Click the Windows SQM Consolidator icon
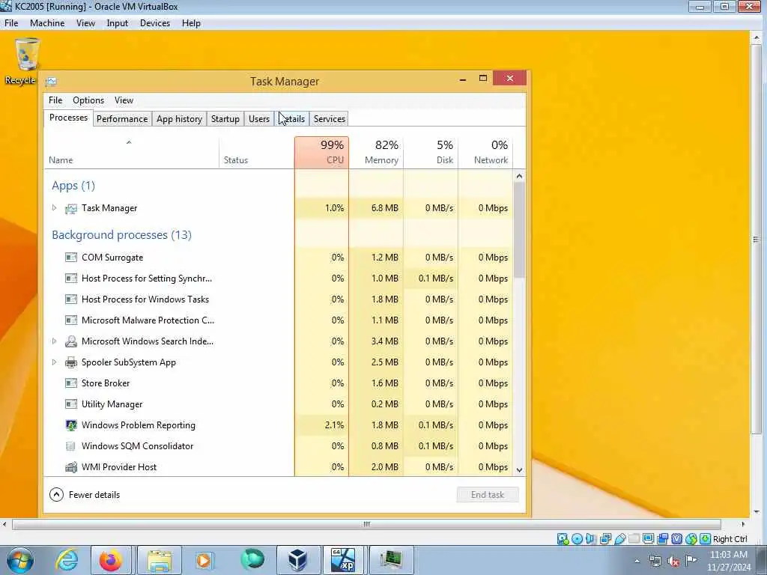This screenshot has height=575, width=767. [71, 446]
